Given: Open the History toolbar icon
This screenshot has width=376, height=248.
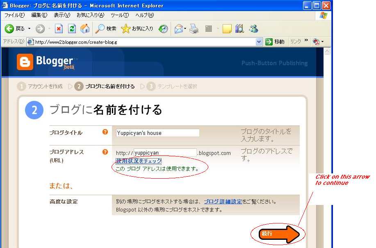Looking at the screenshot, I should tap(163, 29).
